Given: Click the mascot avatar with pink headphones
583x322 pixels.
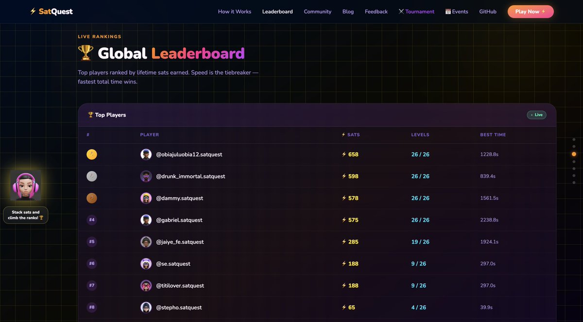Looking at the screenshot, I should tap(25, 185).
